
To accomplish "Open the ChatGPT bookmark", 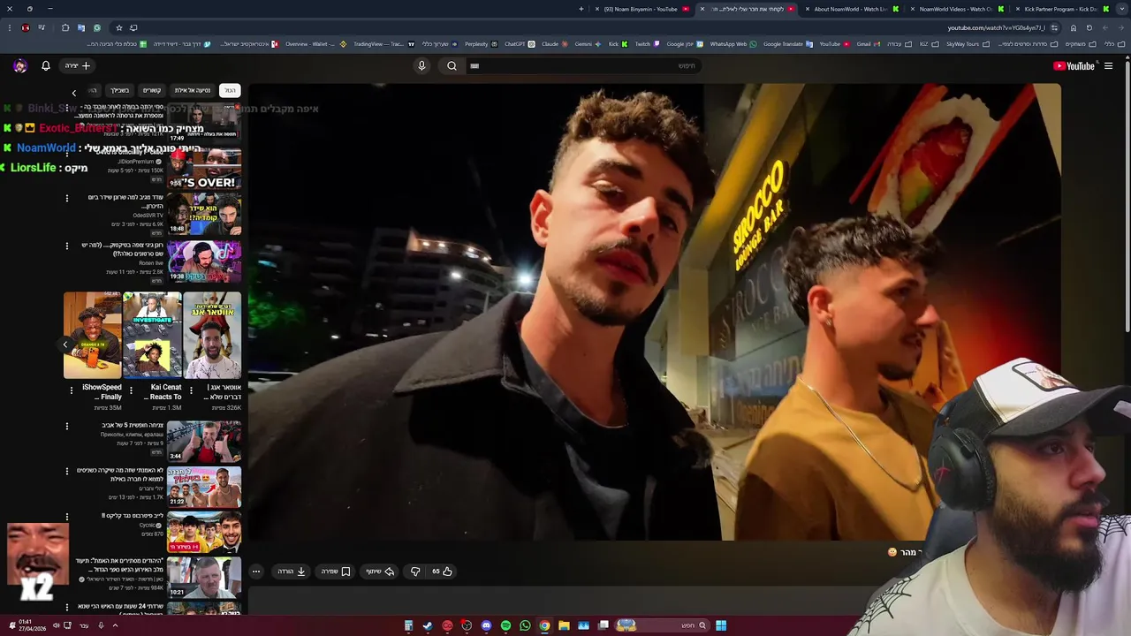I will (x=519, y=43).
